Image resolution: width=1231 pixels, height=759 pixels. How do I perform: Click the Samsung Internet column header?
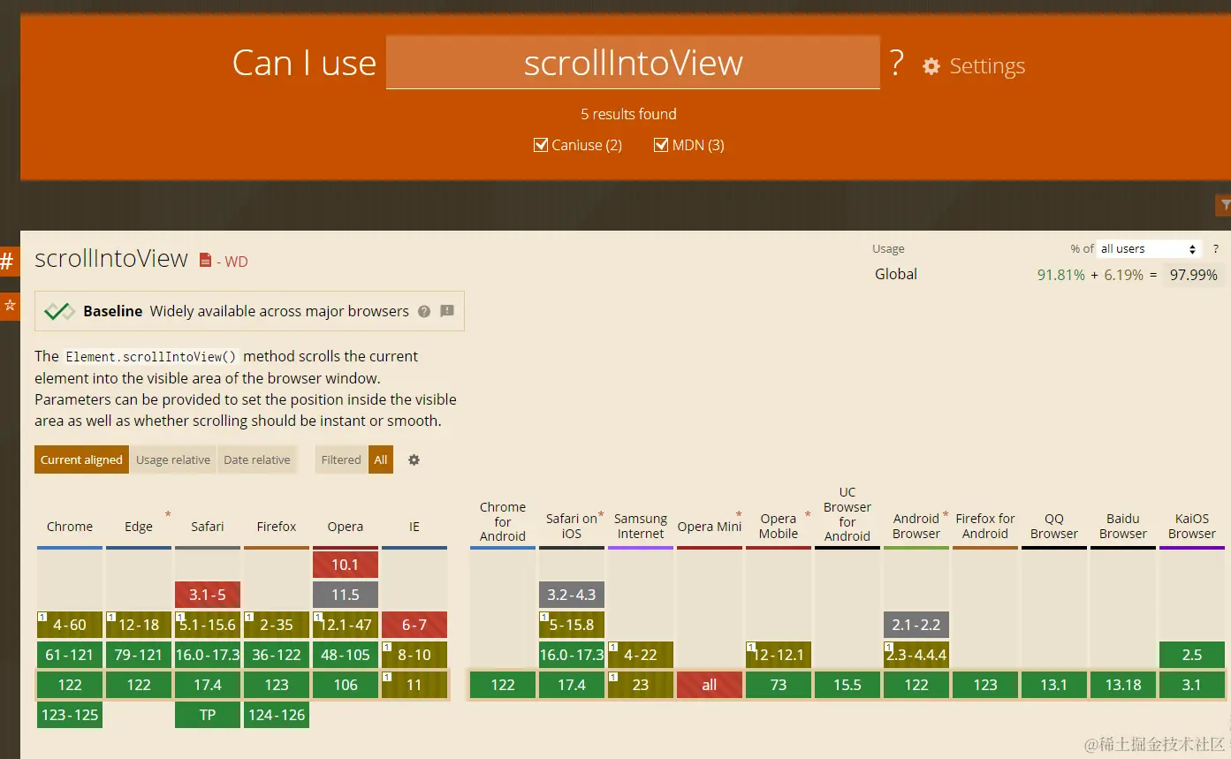pos(641,526)
